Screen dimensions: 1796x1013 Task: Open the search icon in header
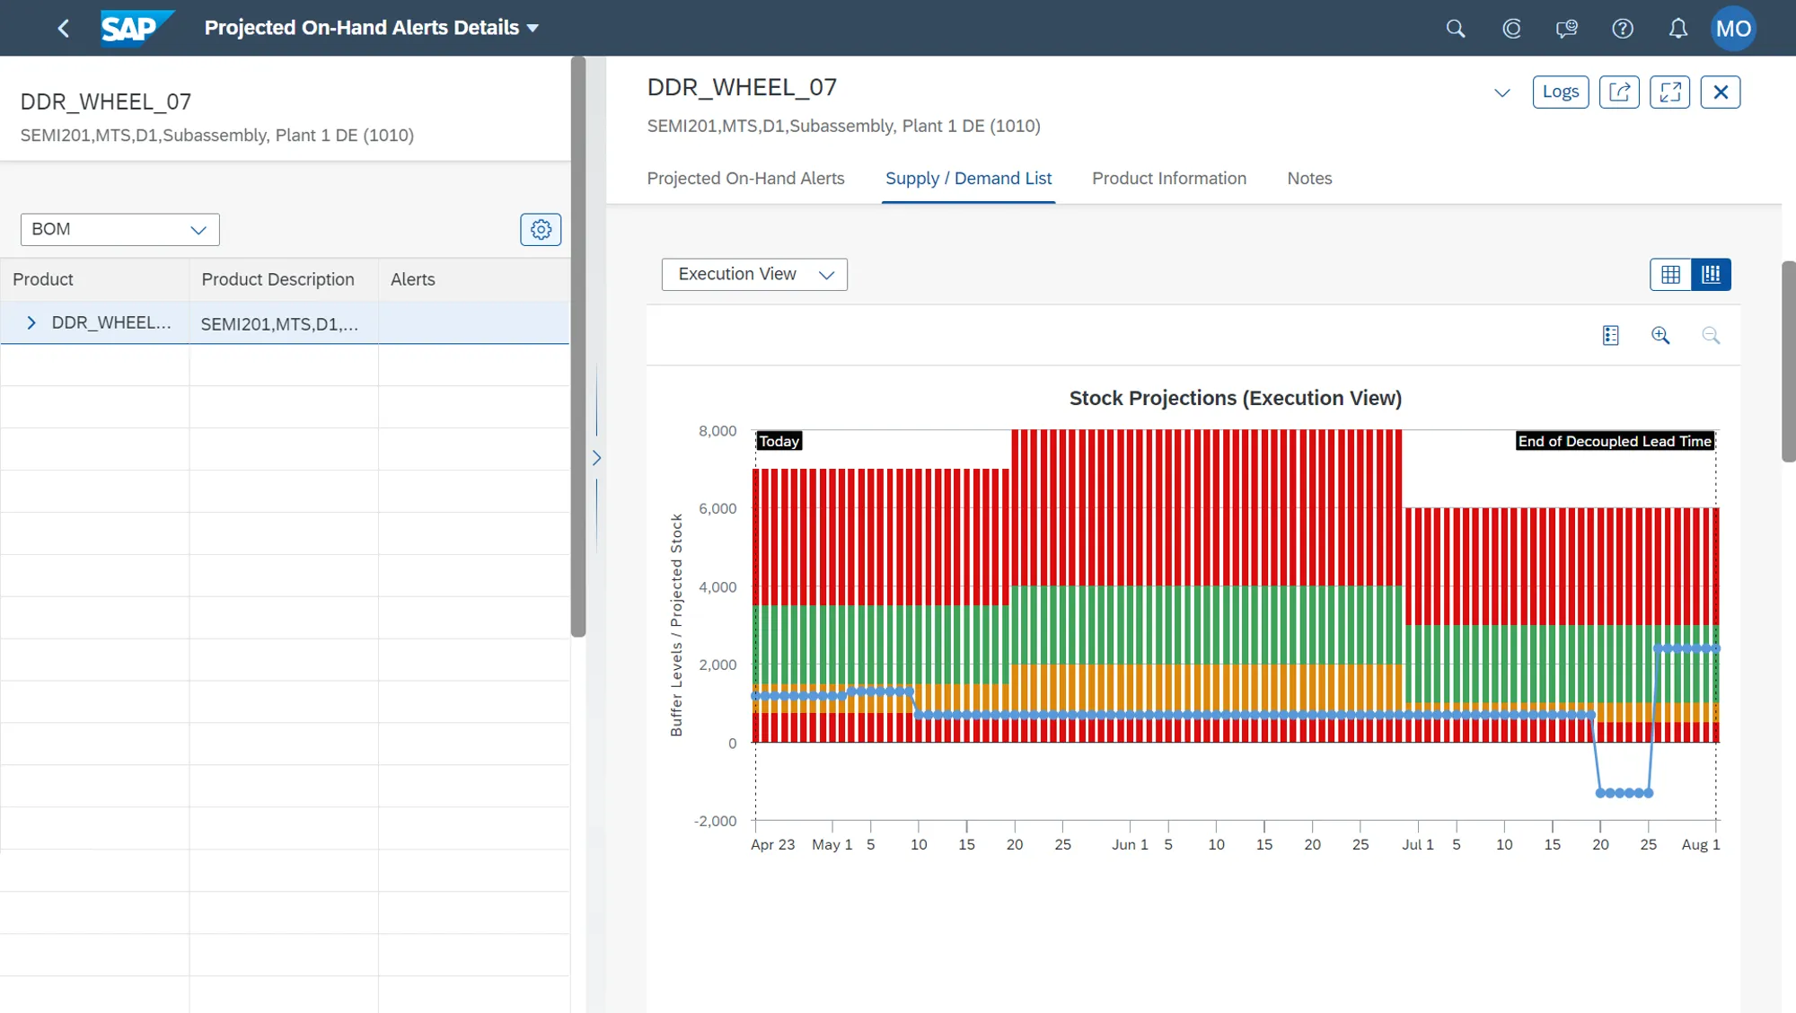pos(1456,29)
